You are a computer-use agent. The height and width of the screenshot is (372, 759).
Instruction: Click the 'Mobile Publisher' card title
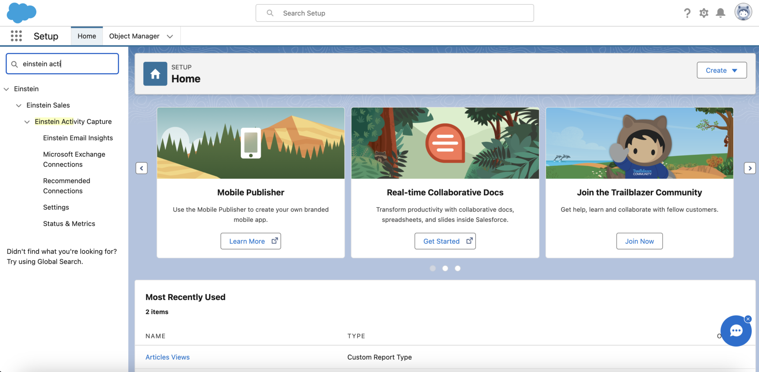(251, 192)
